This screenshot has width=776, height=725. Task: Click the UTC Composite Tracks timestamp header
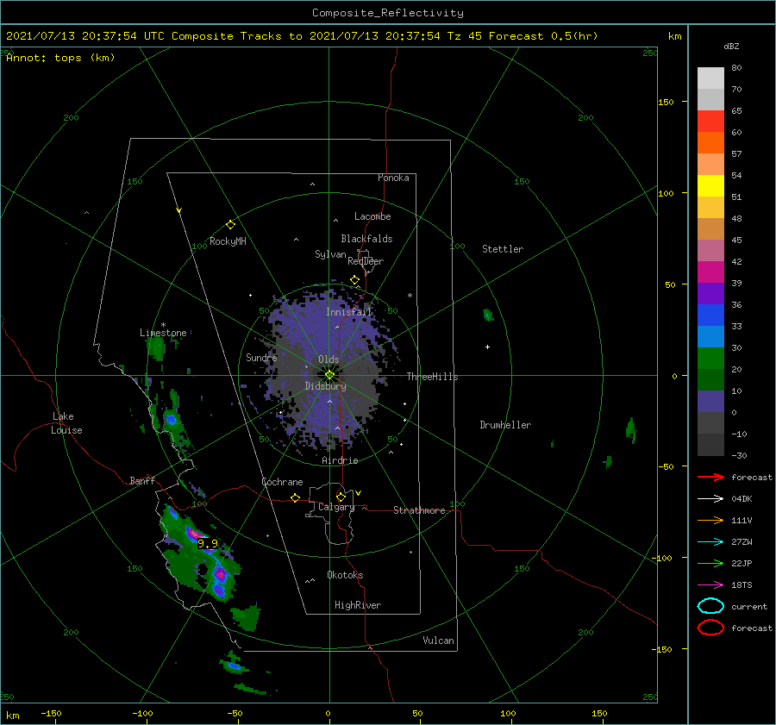click(x=302, y=36)
